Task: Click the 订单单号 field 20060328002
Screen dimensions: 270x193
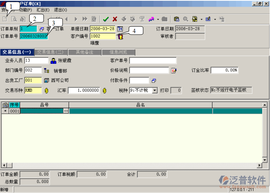Action: tap(34, 36)
